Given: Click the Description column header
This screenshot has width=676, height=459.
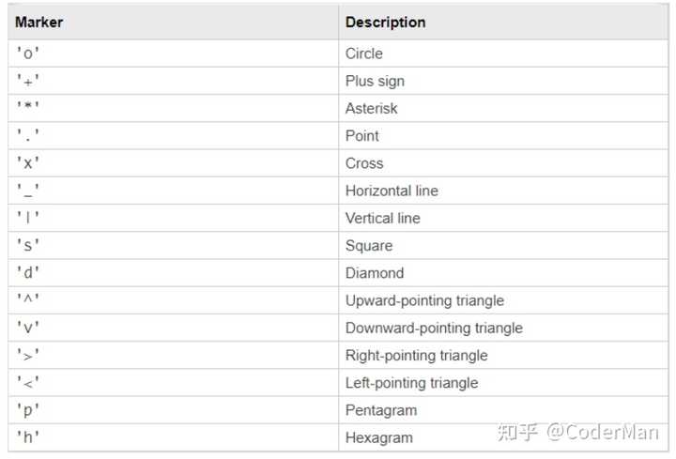Looking at the screenshot, I should pyautogui.click(x=385, y=22).
